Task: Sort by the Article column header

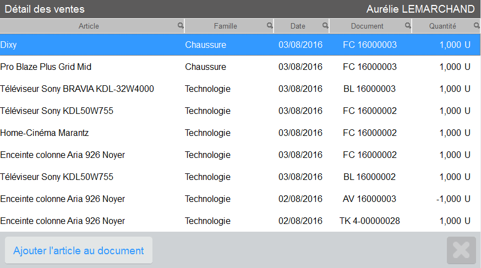Action: pyautogui.click(x=89, y=26)
